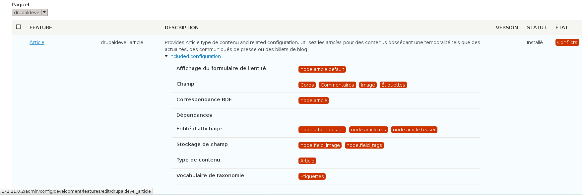Click the node.article.default tag under Entité d'affichage
This screenshot has width=582, height=195.
(322, 130)
